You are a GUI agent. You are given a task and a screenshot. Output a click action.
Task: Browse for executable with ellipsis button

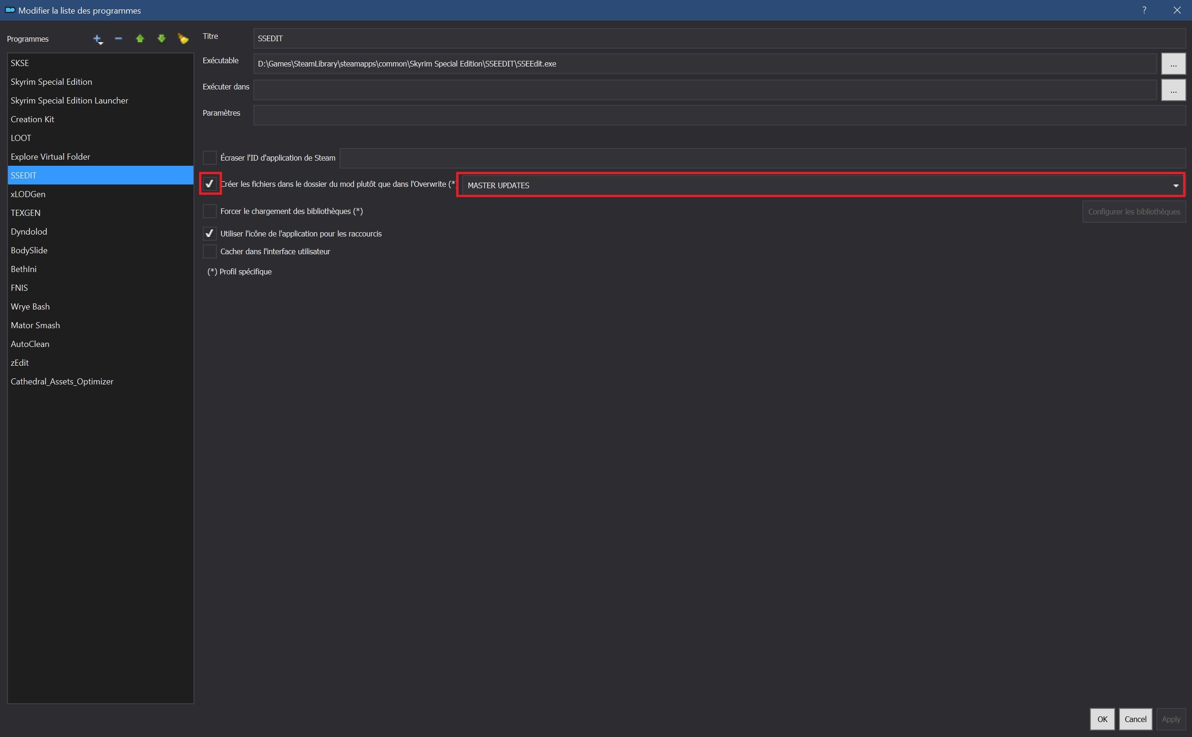[1173, 64]
